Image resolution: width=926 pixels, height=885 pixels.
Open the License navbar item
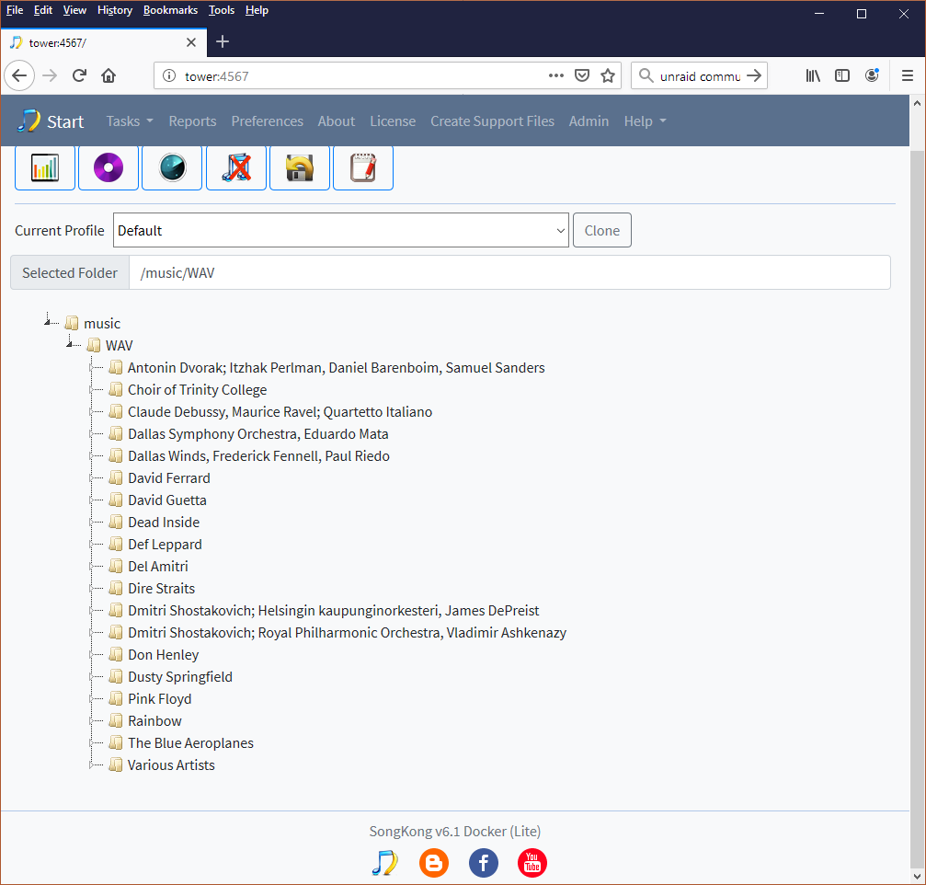pos(393,121)
